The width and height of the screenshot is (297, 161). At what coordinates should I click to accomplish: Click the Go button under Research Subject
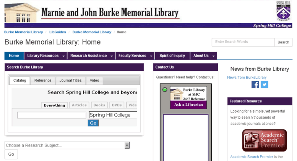click(11, 154)
